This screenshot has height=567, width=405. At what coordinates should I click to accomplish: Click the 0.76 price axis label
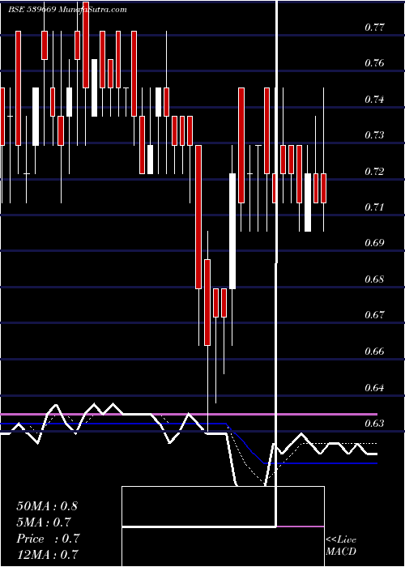click(x=374, y=63)
